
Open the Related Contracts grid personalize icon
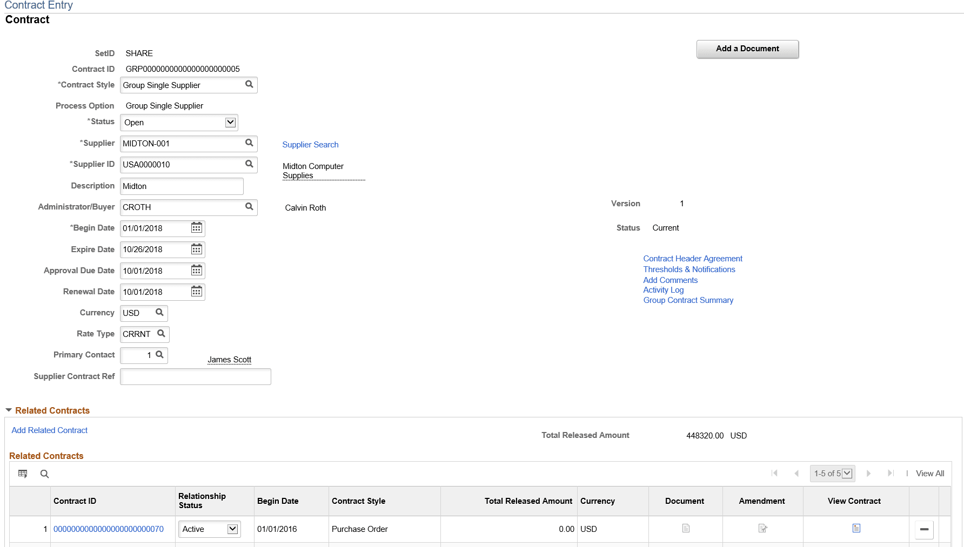(23, 474)
